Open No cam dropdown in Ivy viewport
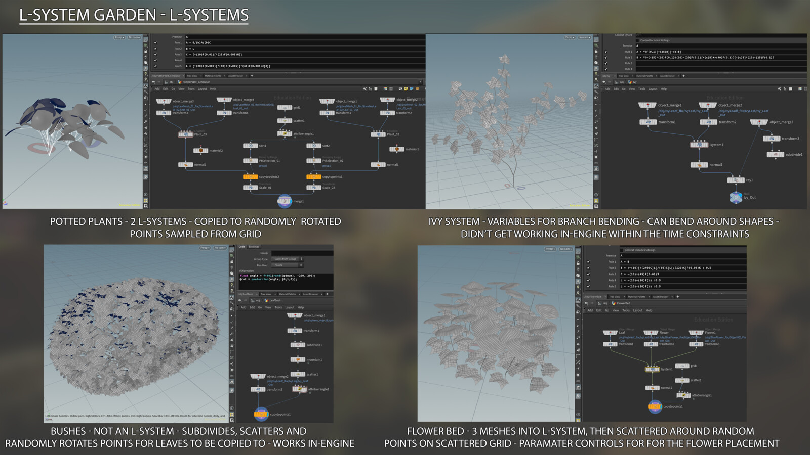 coord(585,37)
